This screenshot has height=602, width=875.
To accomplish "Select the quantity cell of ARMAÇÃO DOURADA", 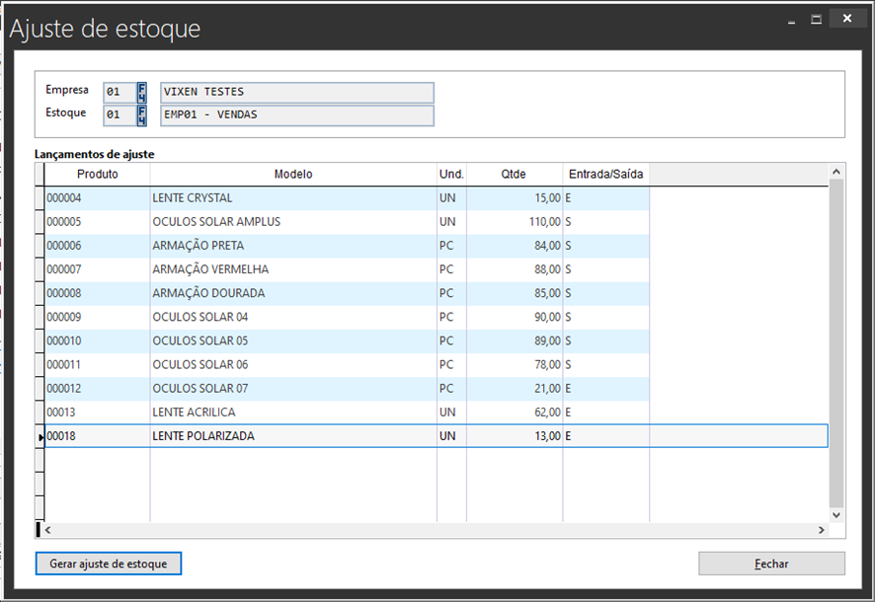I will (x=514, y=293).
